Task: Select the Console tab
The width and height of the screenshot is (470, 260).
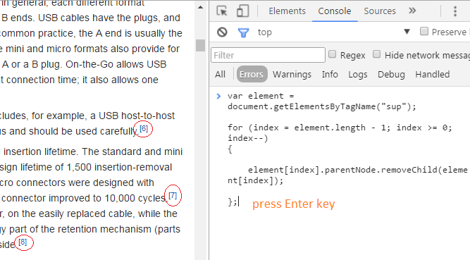Action: pos(335,11)
